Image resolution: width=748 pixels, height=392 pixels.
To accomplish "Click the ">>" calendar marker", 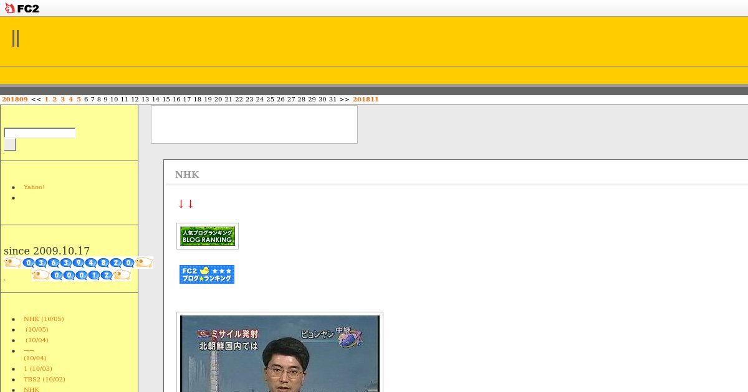I will tap(345, 100).
